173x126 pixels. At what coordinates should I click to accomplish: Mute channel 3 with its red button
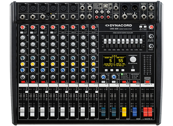[43, 82]
